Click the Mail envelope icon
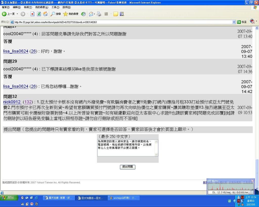259x207 pixels. (91, 14)
